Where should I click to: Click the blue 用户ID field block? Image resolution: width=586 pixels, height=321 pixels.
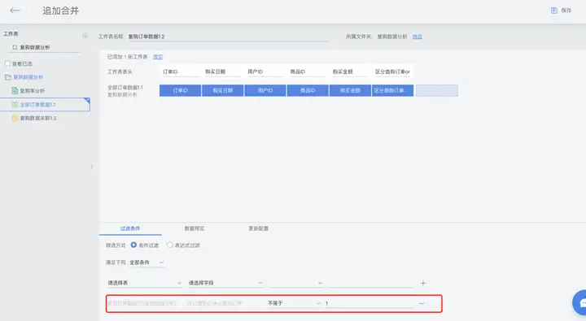pyautogui.click(x=265, y=90)
